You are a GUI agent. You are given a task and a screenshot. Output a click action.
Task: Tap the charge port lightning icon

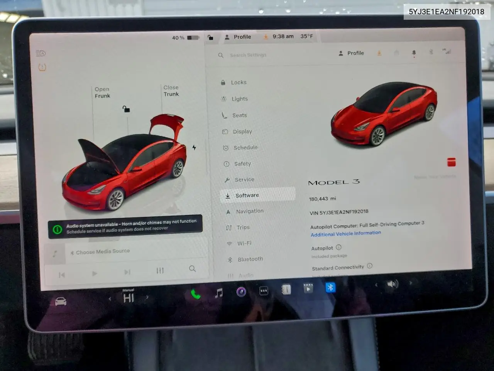(x=194, y=148)
